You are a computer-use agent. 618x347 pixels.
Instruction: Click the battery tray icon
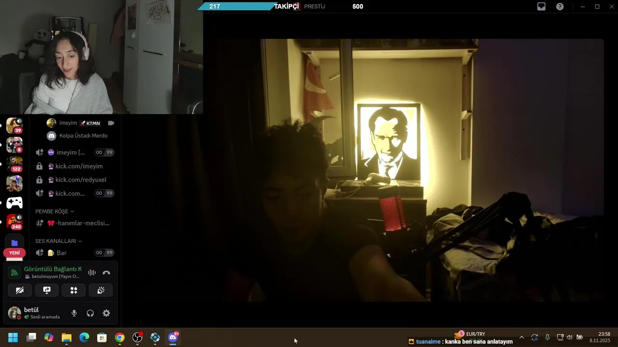click(579, 337)
